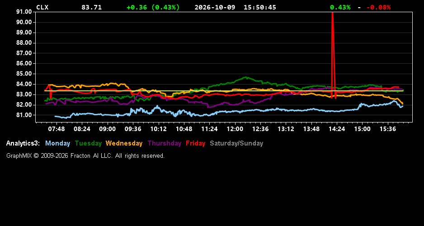Click the 91.00 price axis label
Screen dimensions: 424x226
tap(24, 12)
